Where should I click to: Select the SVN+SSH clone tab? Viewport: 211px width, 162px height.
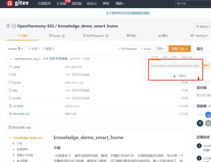point(187,57)
